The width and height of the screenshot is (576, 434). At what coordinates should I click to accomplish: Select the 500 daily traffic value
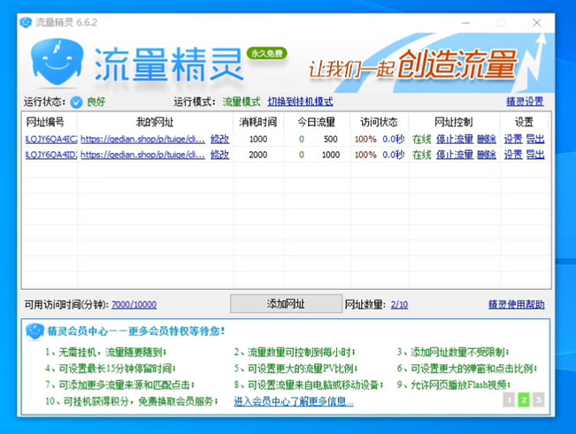tap(331, 139)
